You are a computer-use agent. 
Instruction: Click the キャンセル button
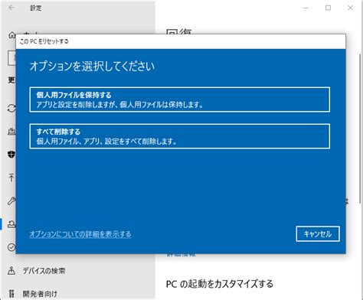318,233
